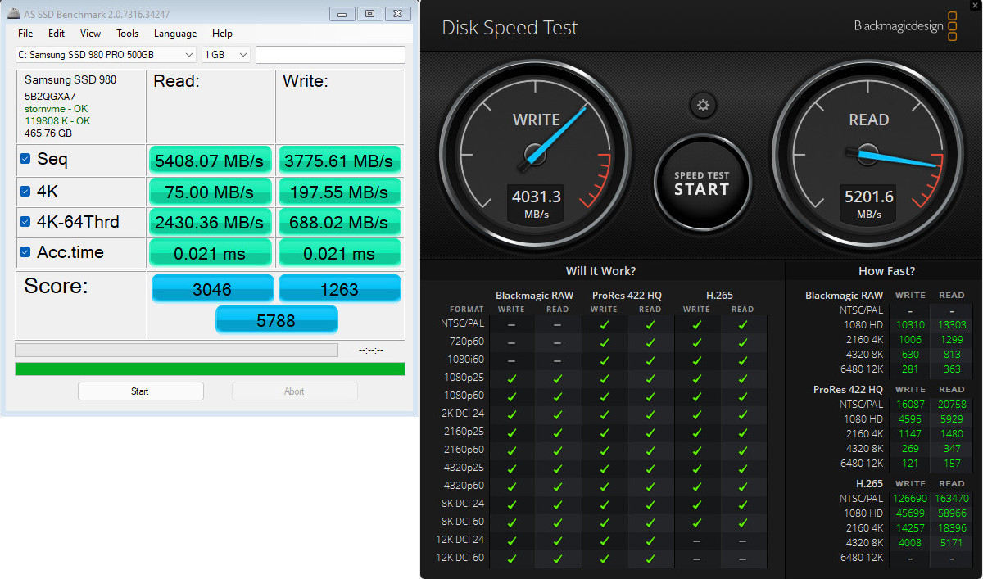Maximize the AS SSD Benchmark window
Screen dimensions: 983x579
(370, 14)
